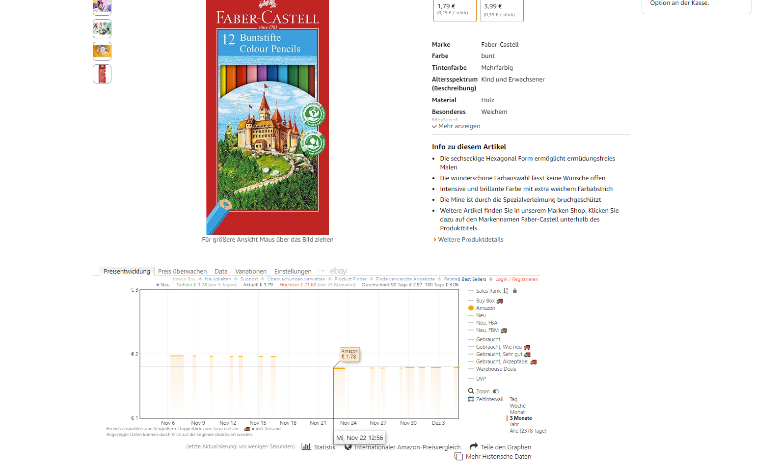
Task: Open the Einstellungen tab
Action: pyautogui.click(x=293, y=271)
